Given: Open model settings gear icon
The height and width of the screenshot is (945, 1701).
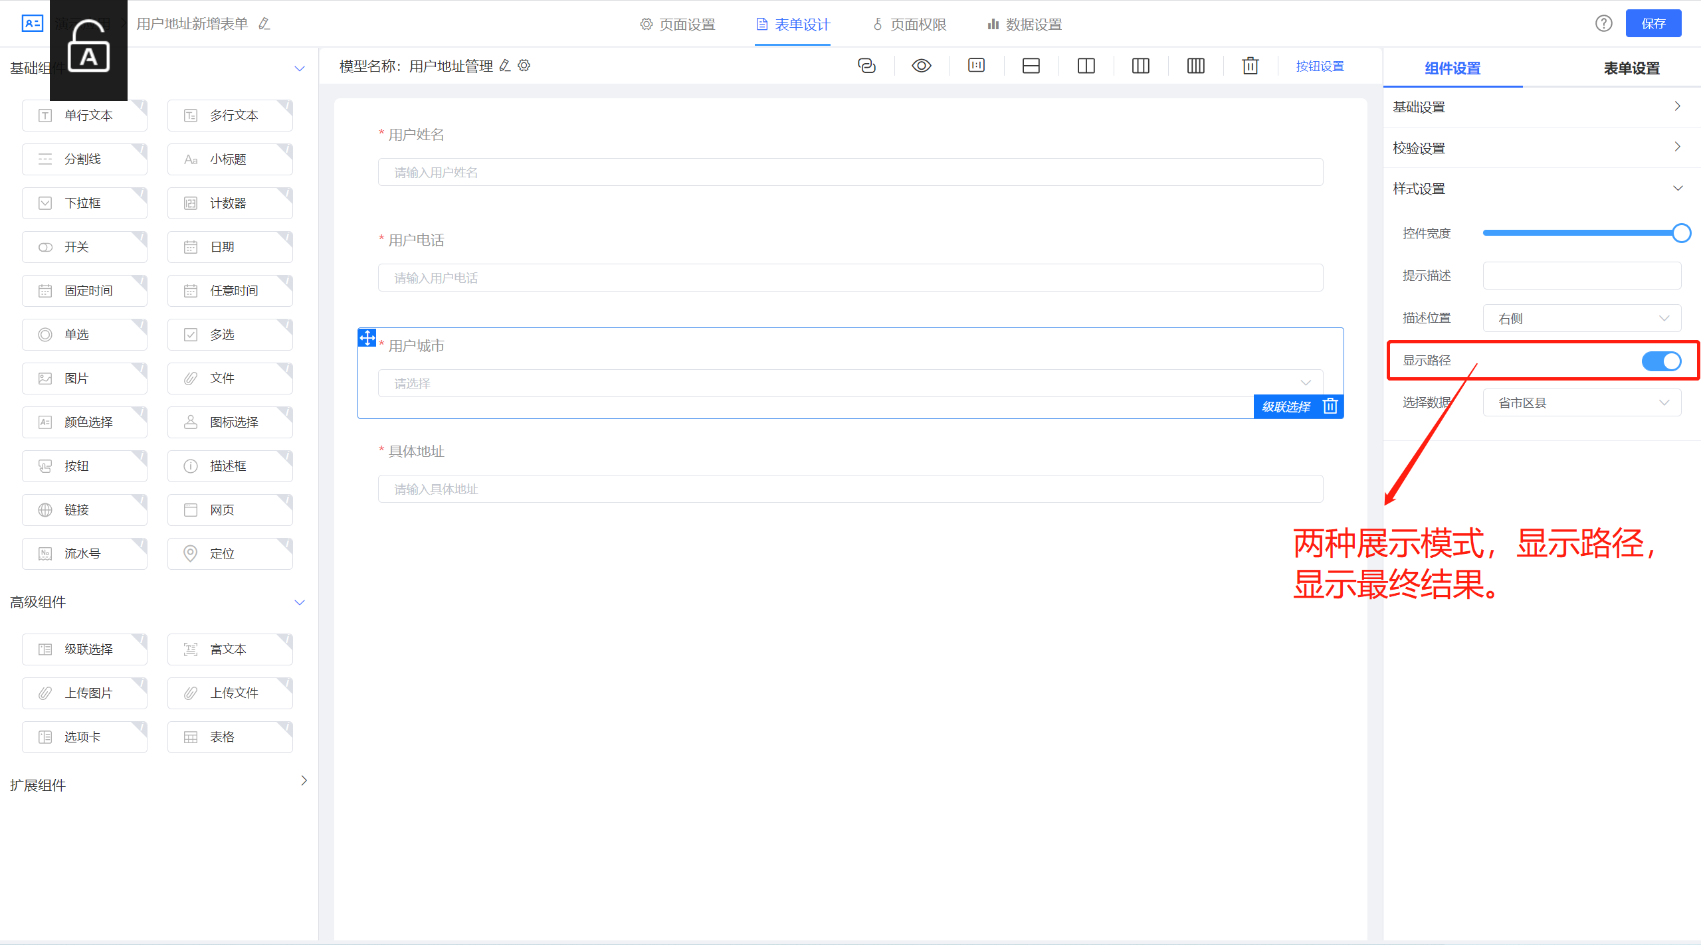Looking at the screenshot, I should click(524, 66).
